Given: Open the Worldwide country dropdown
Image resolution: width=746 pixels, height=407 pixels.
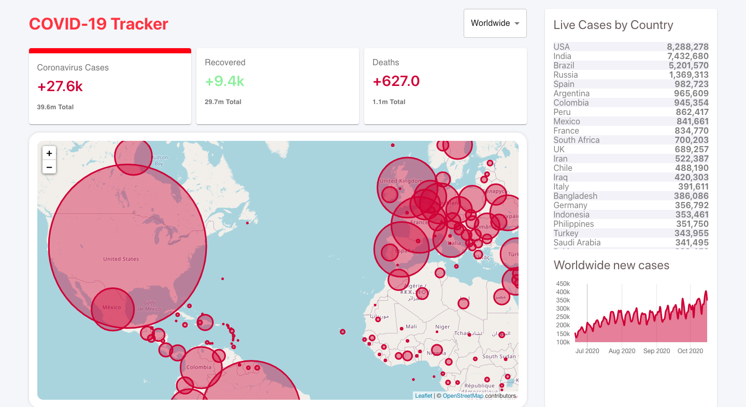Looking at the screenshot, I should (x=495, y=23).
